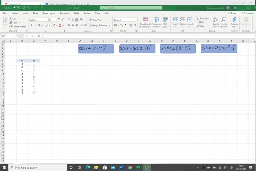Viewport: 256px width, 171px height.
Task: Open Conditional Formatting menu
Action: 145,22
